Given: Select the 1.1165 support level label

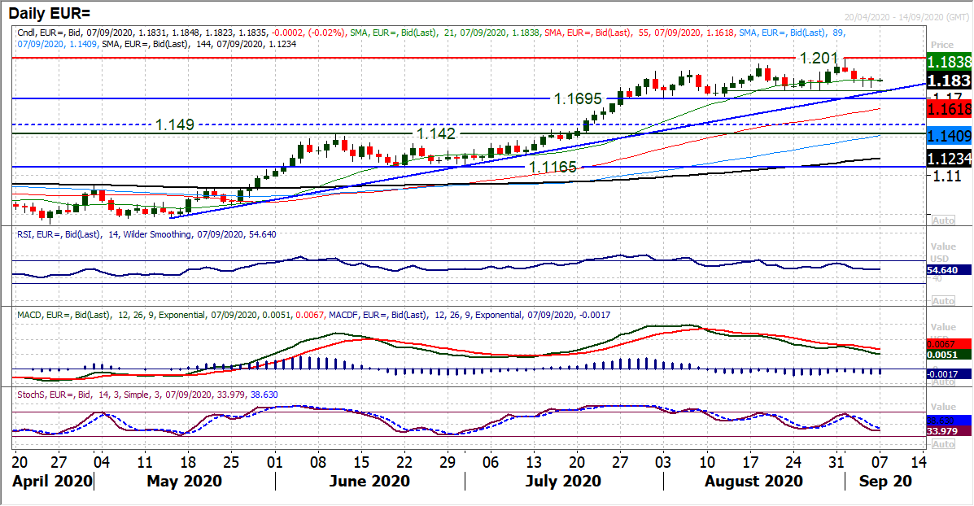Looking at the screenshot, I should tap(553, 167).
